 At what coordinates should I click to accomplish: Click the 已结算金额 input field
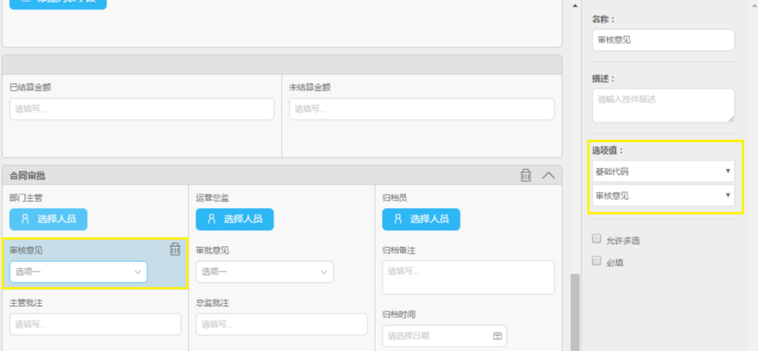142,109
